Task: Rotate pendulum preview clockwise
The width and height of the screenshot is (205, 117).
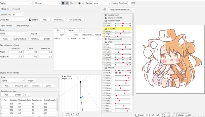Action: click(x=78, y=114)
